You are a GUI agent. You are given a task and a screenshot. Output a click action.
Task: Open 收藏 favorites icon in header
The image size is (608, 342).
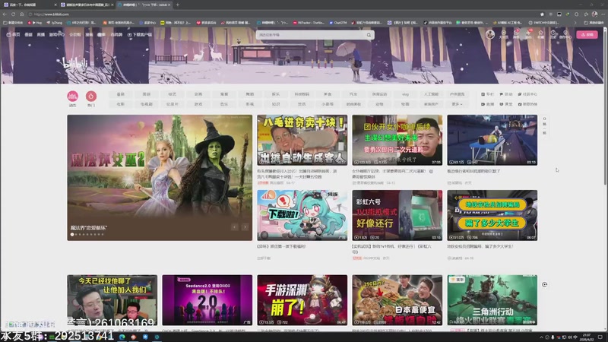click(x=540, y=34)
